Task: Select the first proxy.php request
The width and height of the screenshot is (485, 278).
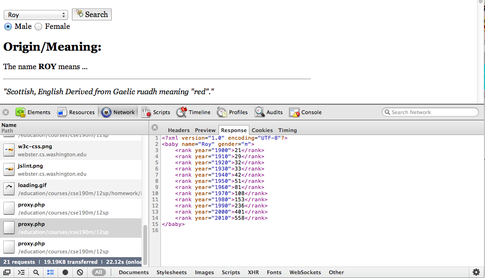Action: (x=71, y=209)
